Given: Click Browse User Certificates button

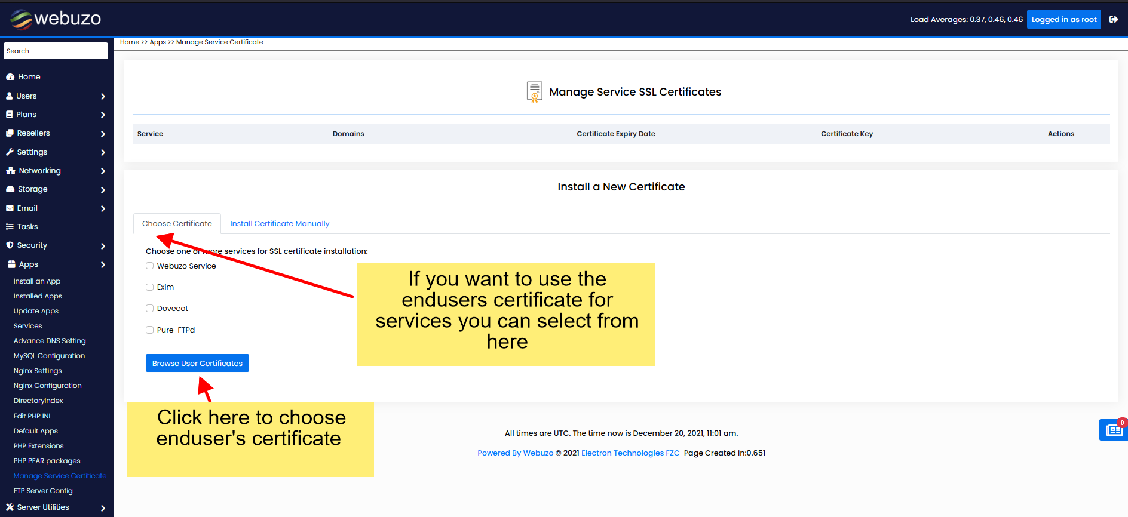Looking at the screenshot, I should coord(197,363).
